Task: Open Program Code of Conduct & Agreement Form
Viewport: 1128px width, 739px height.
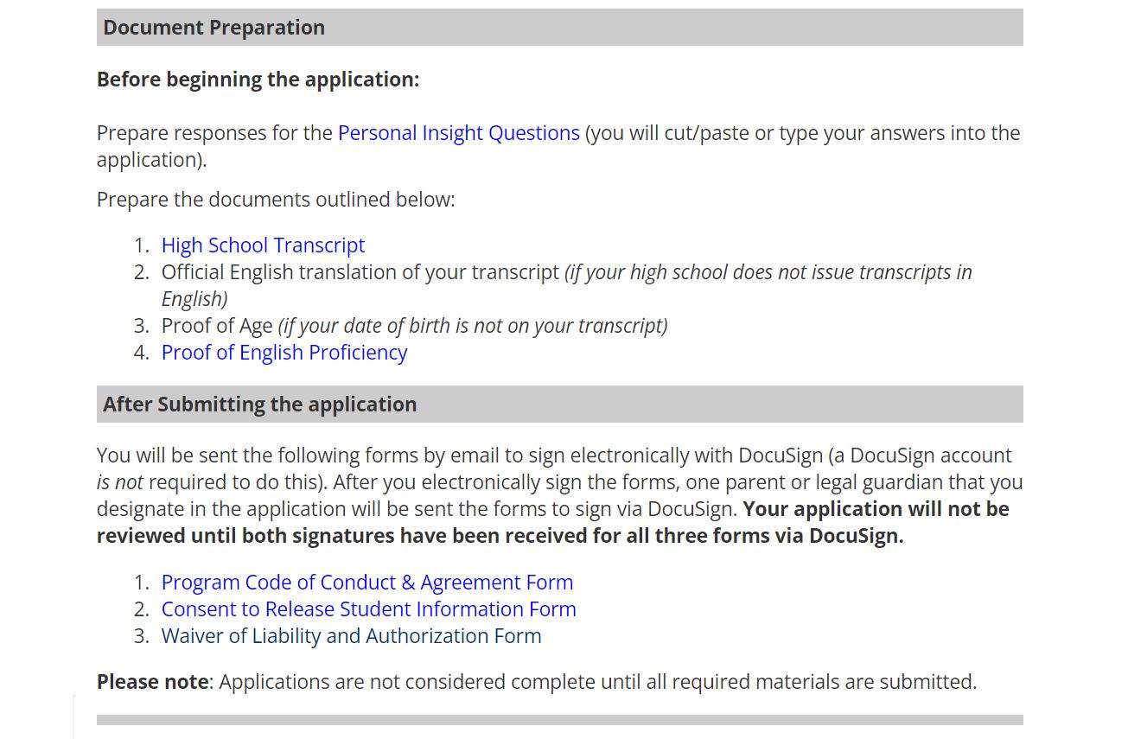Action: (x=367, y=583)
